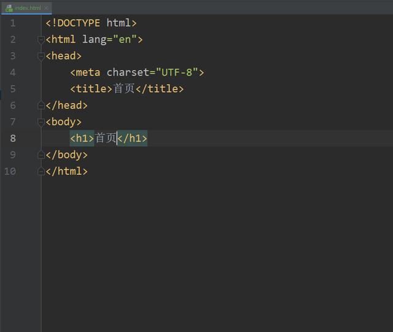Image resolution: width=393 pixels, height=332 pixels.
Task: Click fold end marker at closing html tag
Action: [41, 171]
